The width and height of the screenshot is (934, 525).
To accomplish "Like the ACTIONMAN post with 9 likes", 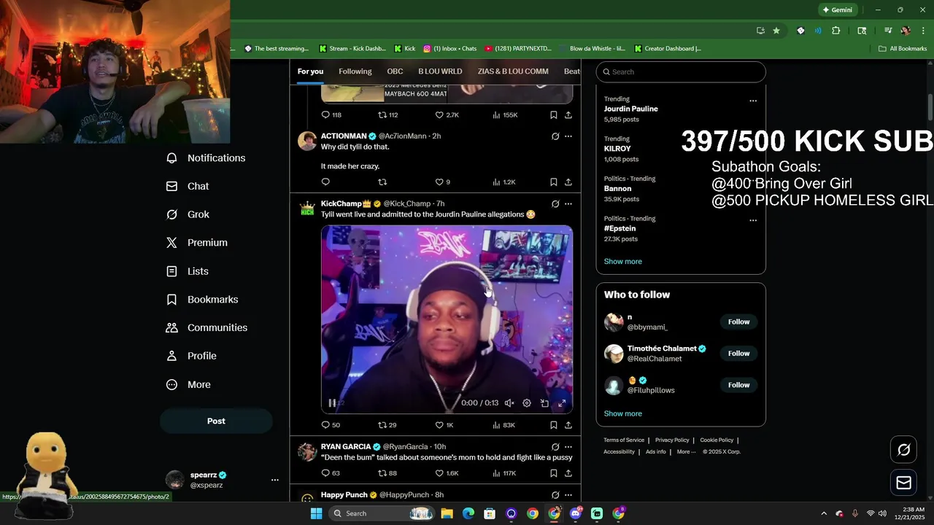I will (x=443, y=182).
